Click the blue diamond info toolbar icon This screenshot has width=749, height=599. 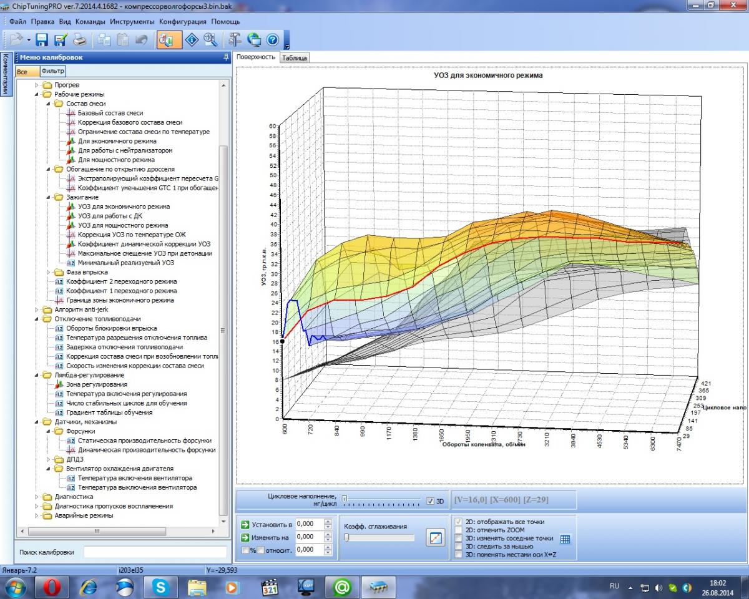tap(192, 40)
